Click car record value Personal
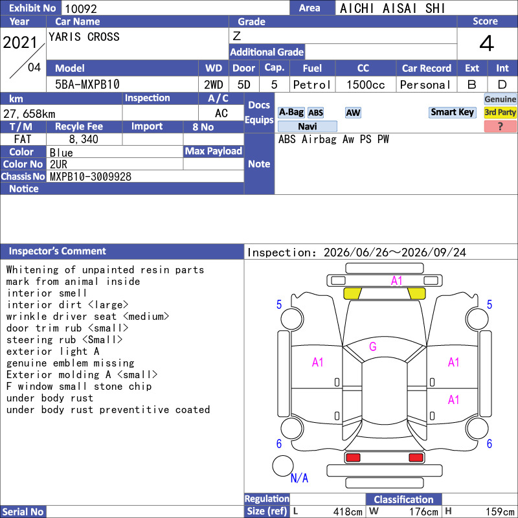 425,85
